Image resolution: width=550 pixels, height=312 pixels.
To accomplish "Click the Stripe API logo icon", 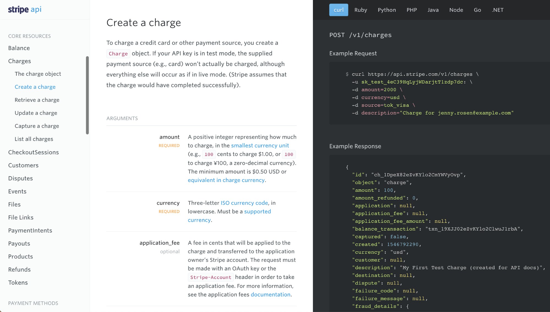I will click(24, 9).
